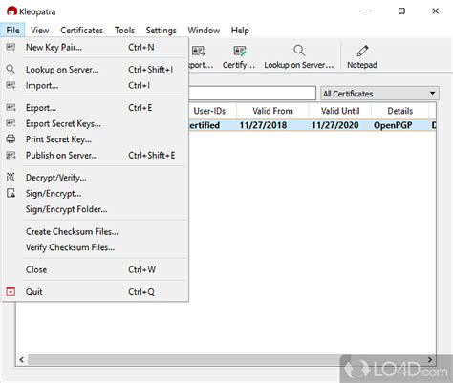Sort by the Details column header
Image resolution: width=453 pixels, height=383 pixels.
click(x=399, y=111)
